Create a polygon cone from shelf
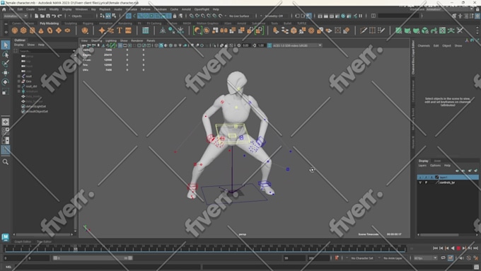This screenshot has height=271, width=481. [x=41, y=30]
